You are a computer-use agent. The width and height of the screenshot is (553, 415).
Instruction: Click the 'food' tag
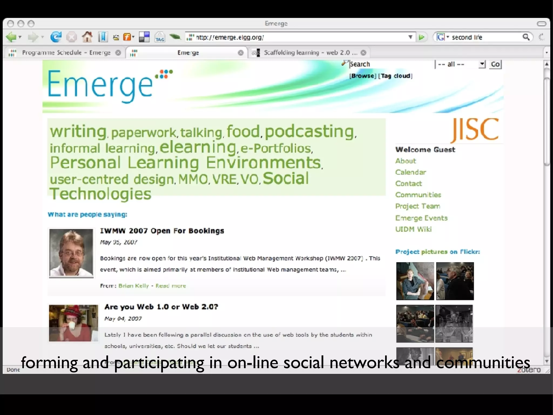tap(243, 131)
